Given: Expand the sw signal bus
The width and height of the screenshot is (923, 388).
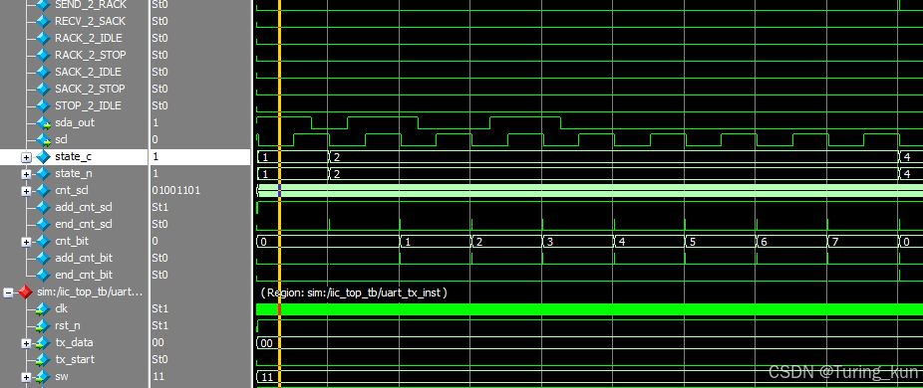Looking at the screenshot, I should click(x=26, y=377).
